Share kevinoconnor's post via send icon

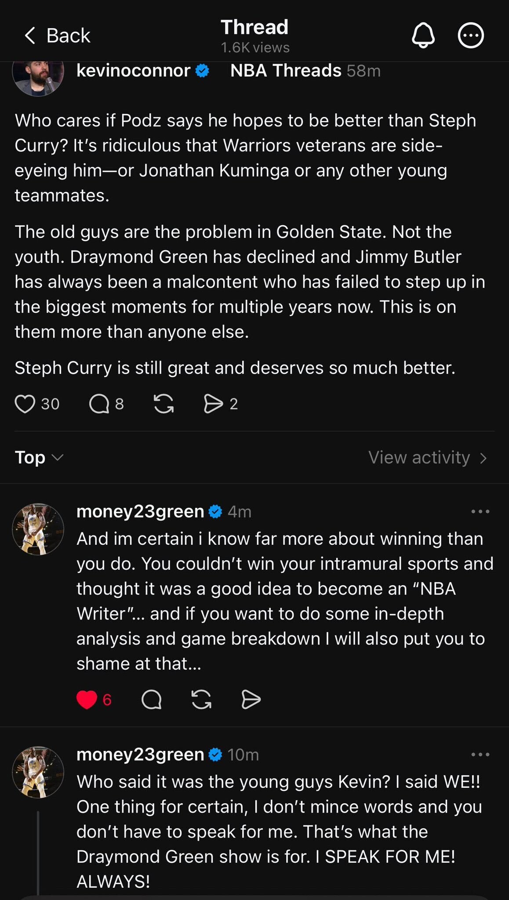(x=213, y=404)
